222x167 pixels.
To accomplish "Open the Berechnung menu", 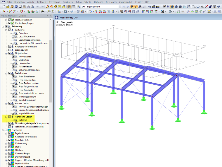I will pos(54,2).
